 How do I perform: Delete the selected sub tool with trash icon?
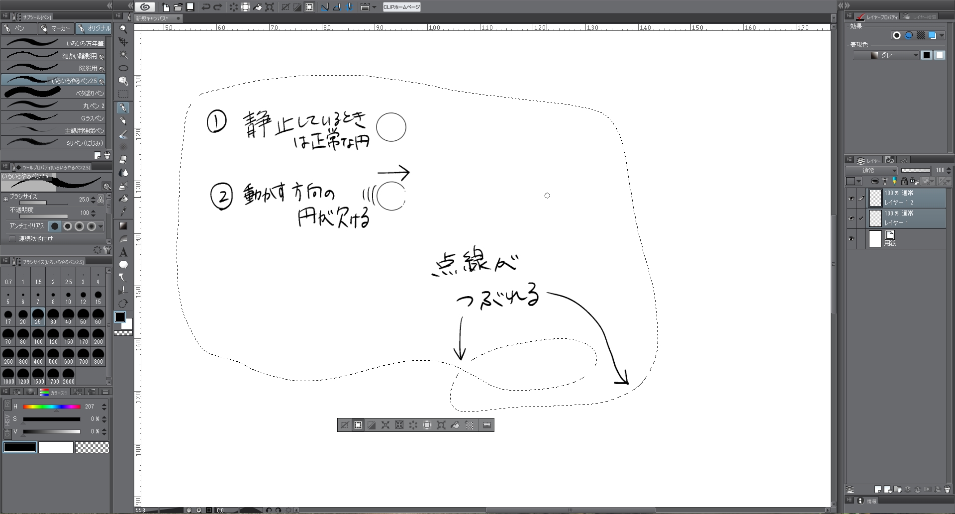(107, 156)
